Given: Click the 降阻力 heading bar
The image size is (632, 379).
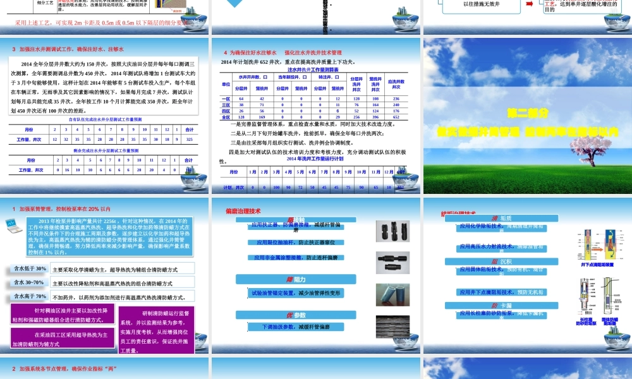Looking at the screenshot, I should coord(296,279).
